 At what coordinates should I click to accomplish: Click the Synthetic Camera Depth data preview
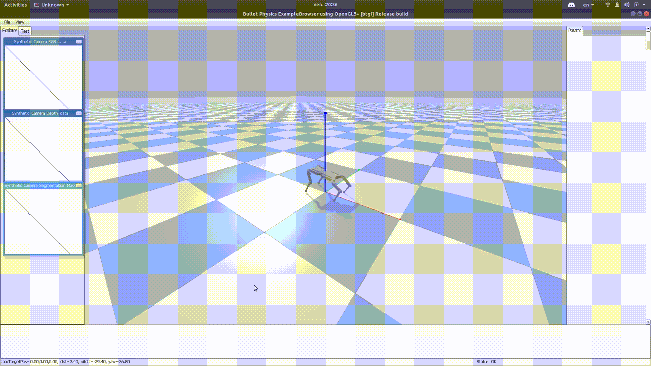point(43,149)
